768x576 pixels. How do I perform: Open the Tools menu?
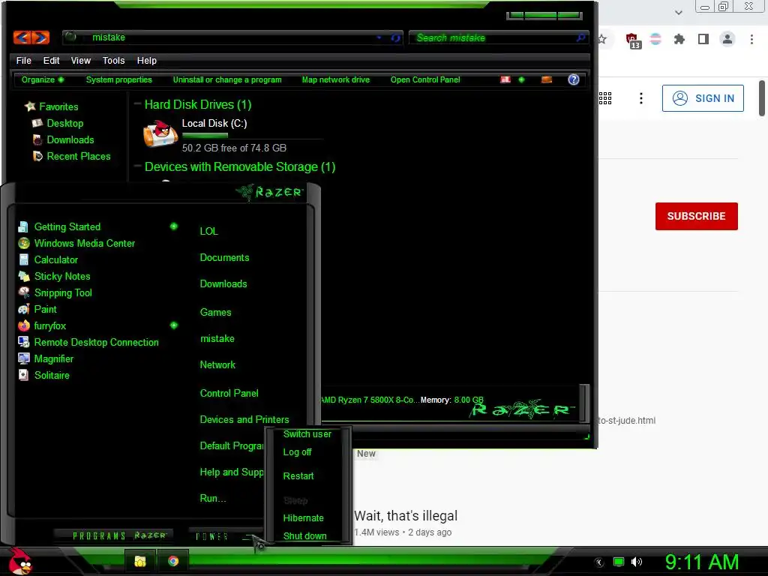pos(114,61)
